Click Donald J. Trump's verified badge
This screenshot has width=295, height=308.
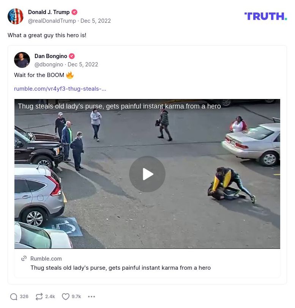pyautogui.click(x=74, y=12)
